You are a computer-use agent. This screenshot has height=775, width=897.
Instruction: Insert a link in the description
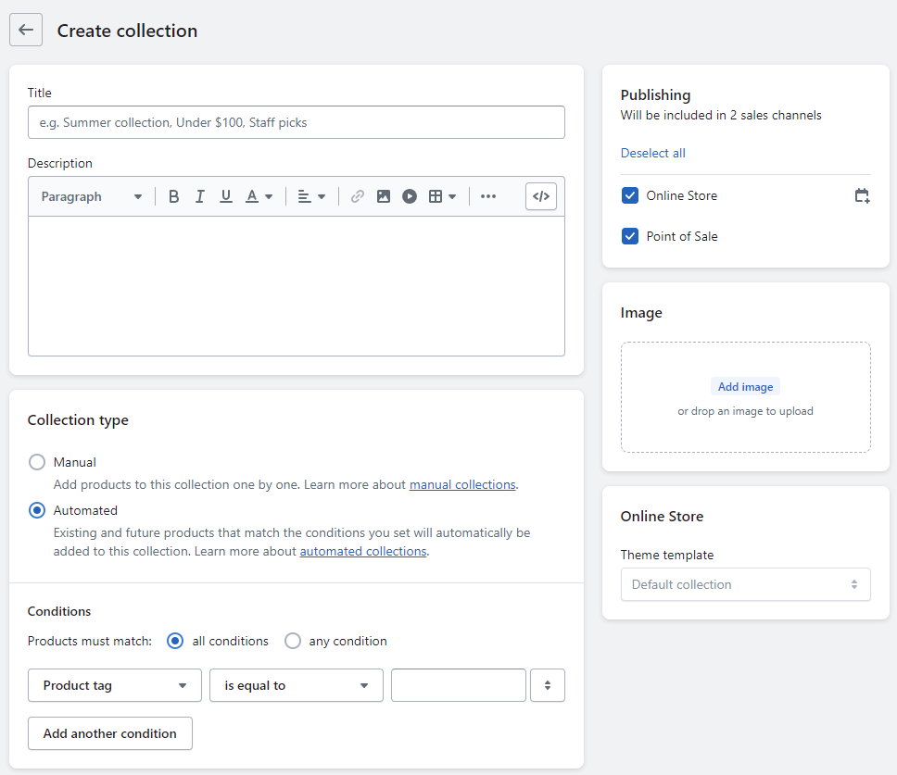click(357, 196)
